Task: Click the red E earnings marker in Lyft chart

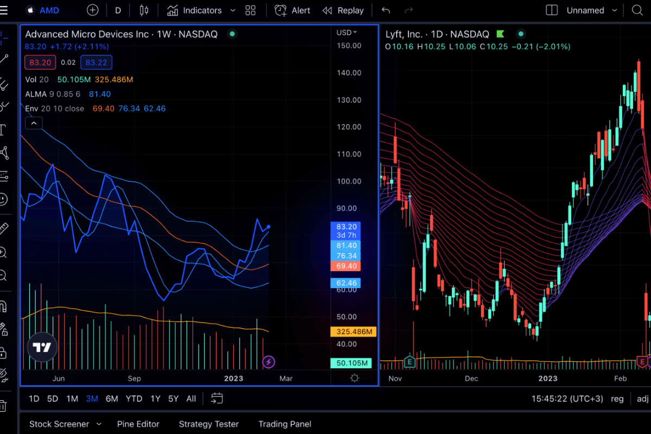Action: (x=643, y=361)
